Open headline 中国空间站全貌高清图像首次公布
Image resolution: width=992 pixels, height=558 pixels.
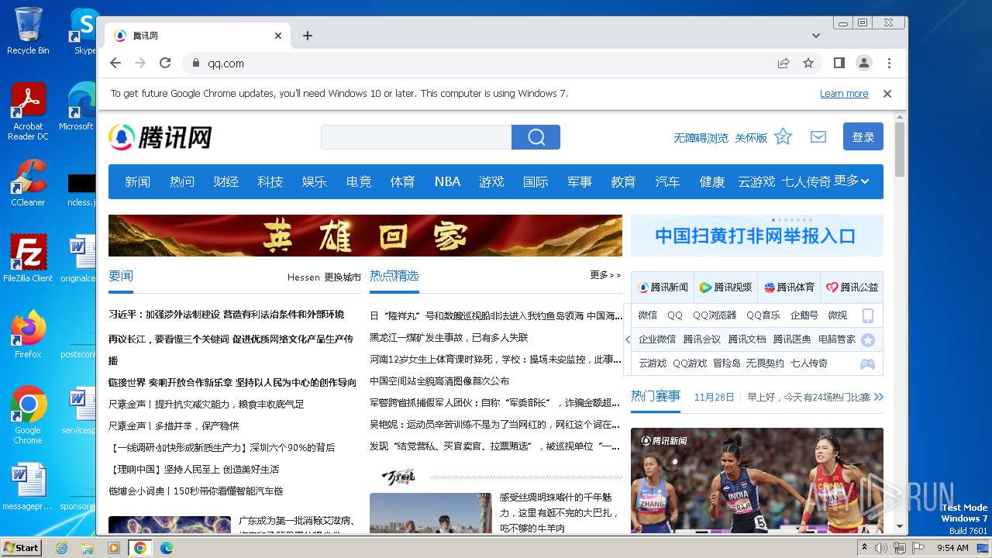tap(439, 381)
